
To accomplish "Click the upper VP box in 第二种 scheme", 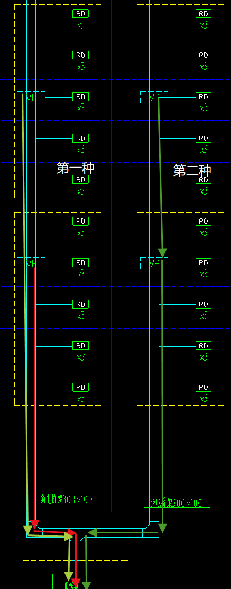I will 154,98.
